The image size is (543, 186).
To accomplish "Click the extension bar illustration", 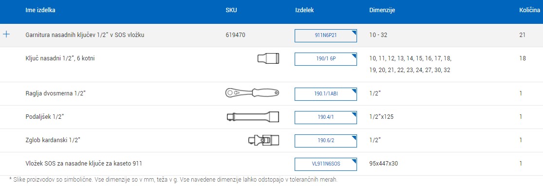I will point(252,116).
